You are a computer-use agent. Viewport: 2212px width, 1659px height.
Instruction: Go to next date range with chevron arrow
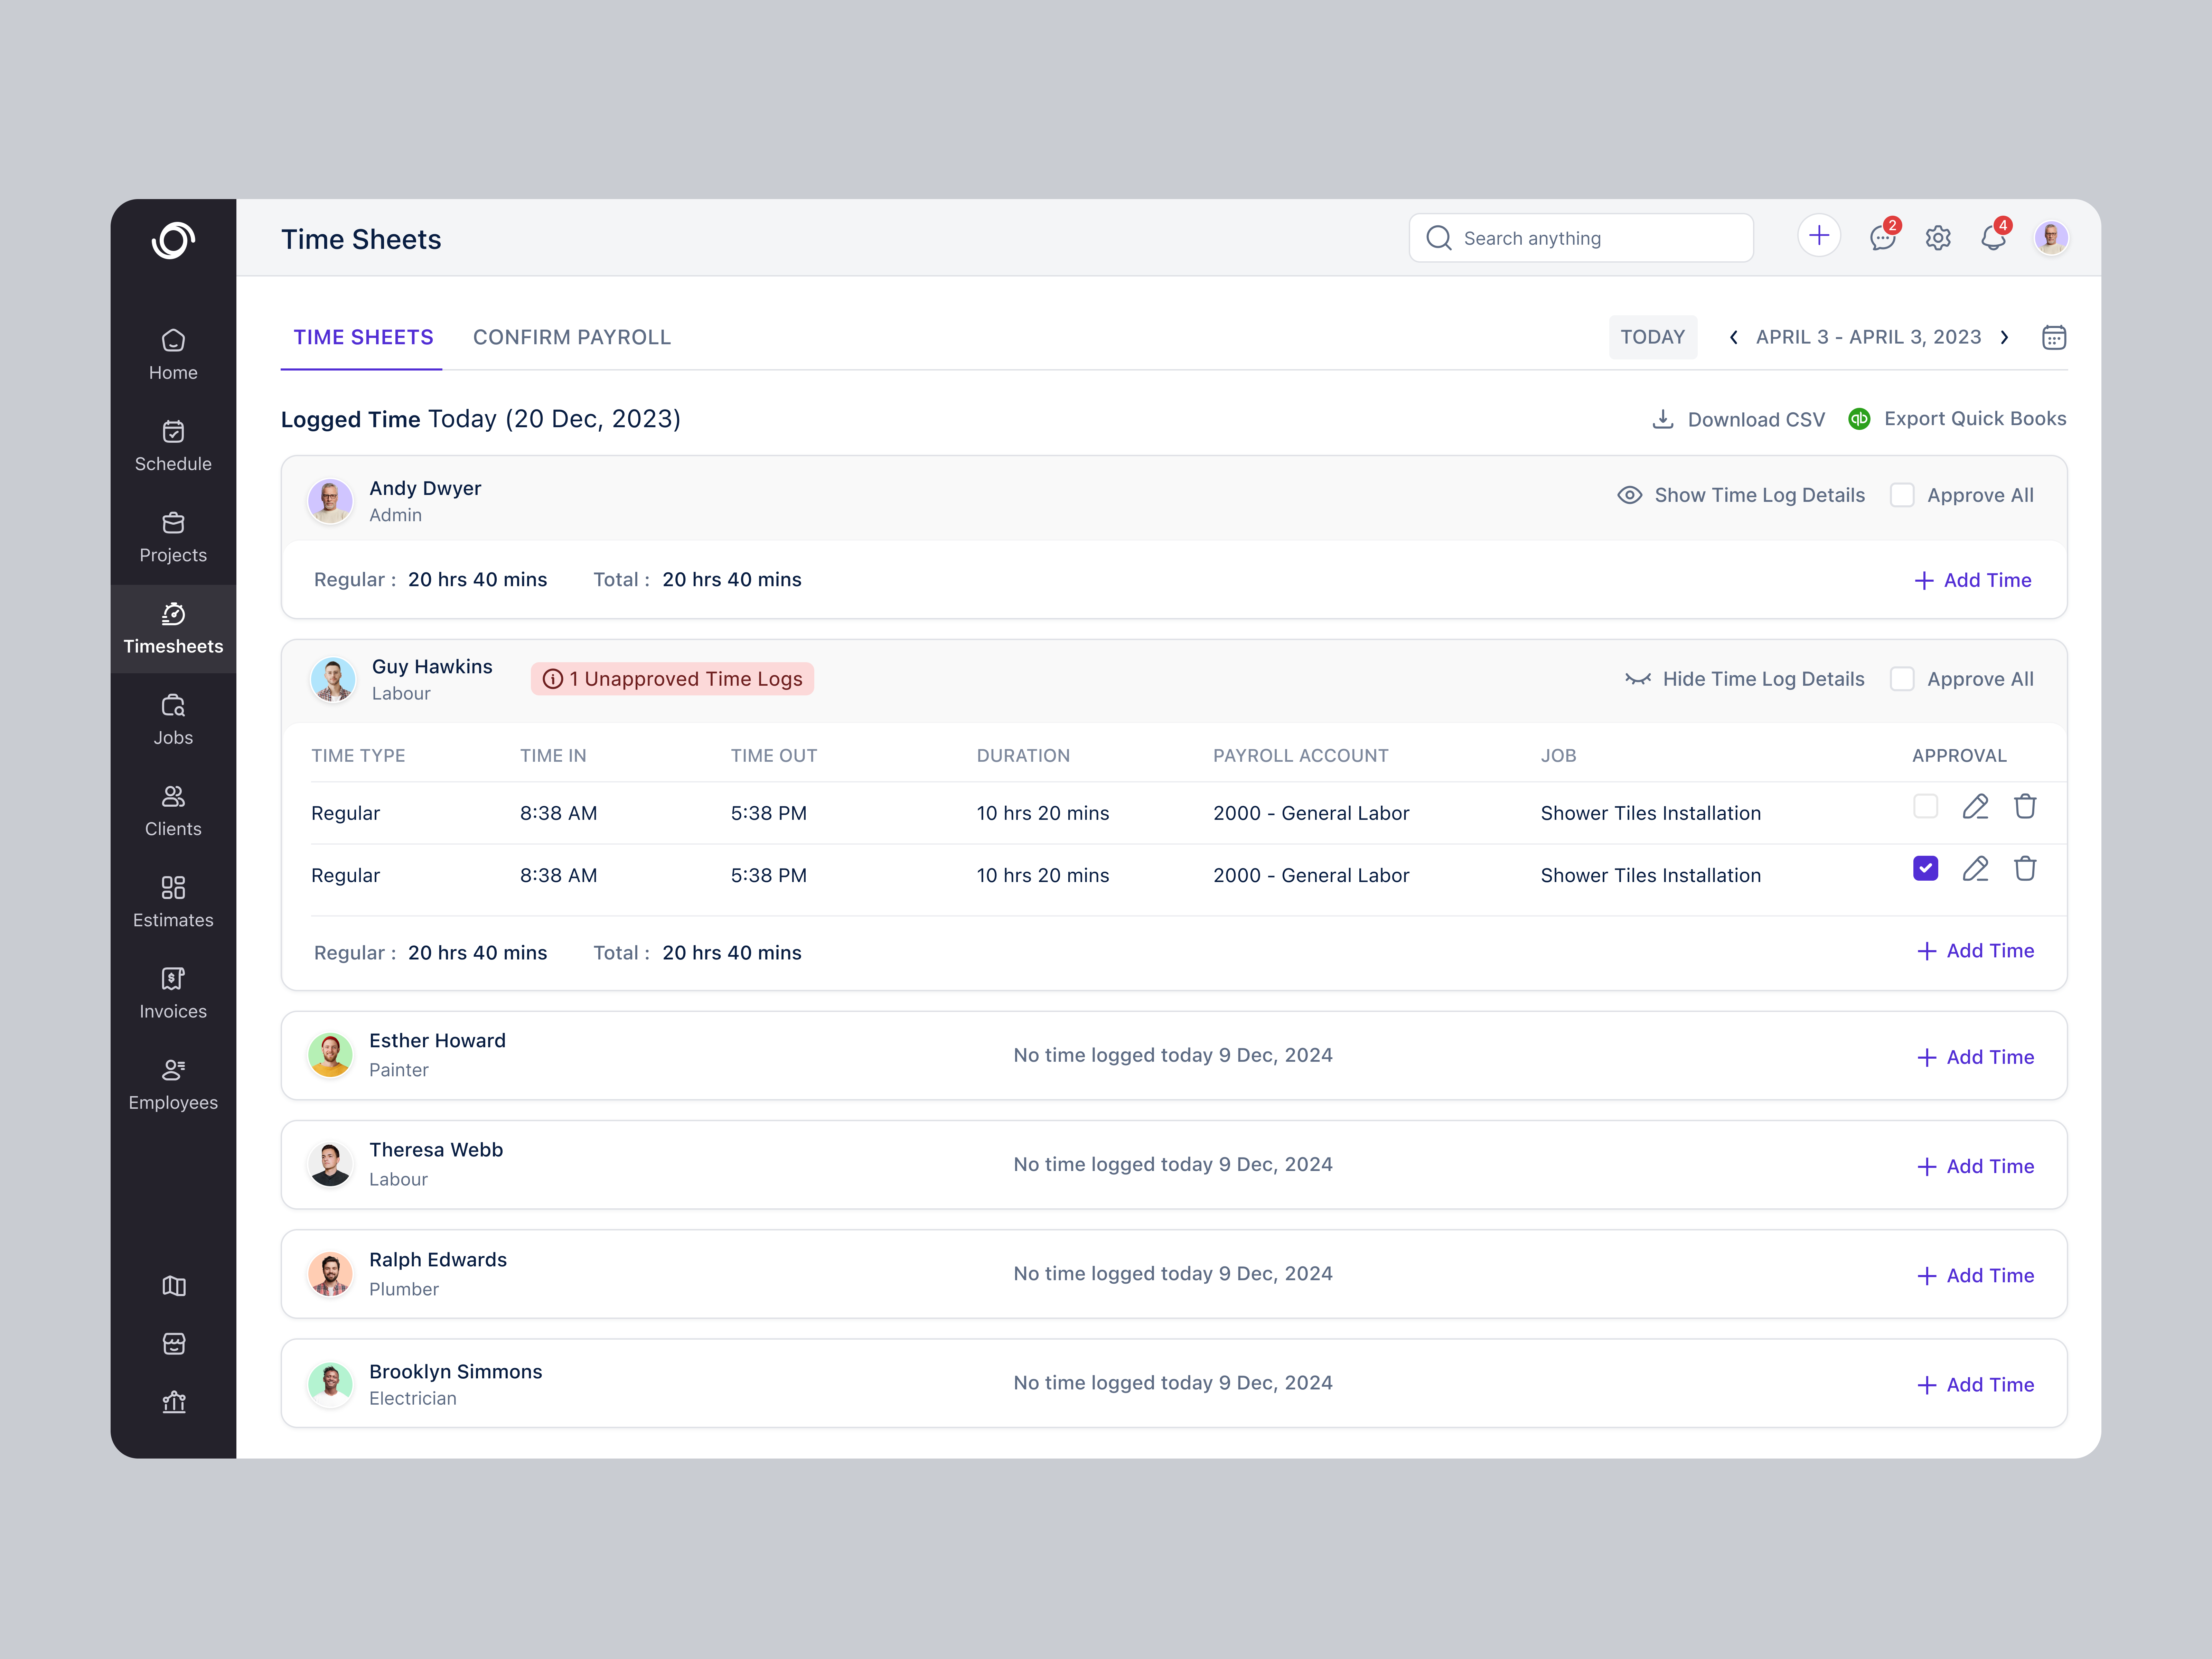point(2005,337)
